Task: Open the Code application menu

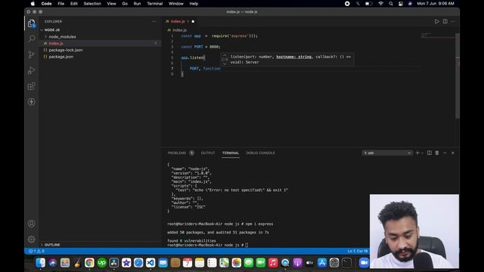Action: [46, 4]
